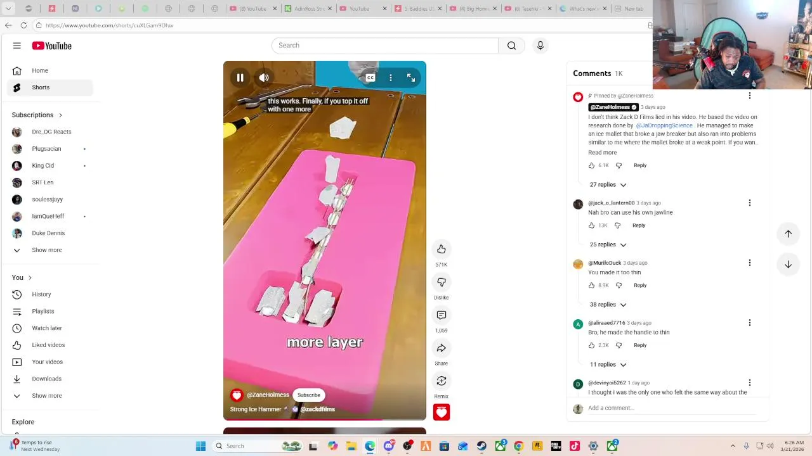Open Dre_OG Reacts subscription
The height and width of the screenshot is (456, 812).
50,132
